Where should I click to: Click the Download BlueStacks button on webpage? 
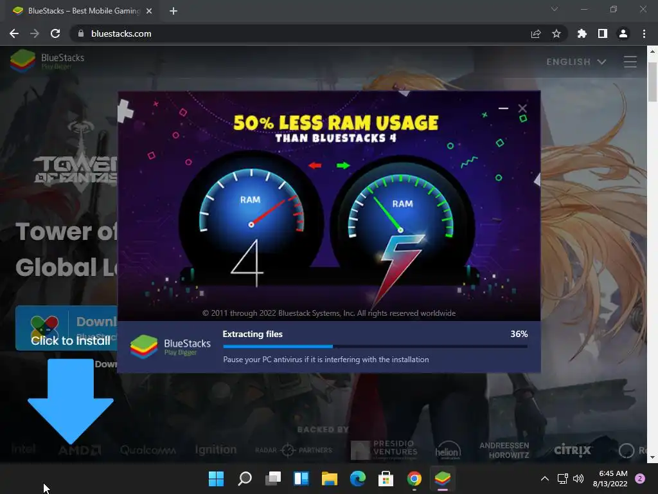coord(66,328)
